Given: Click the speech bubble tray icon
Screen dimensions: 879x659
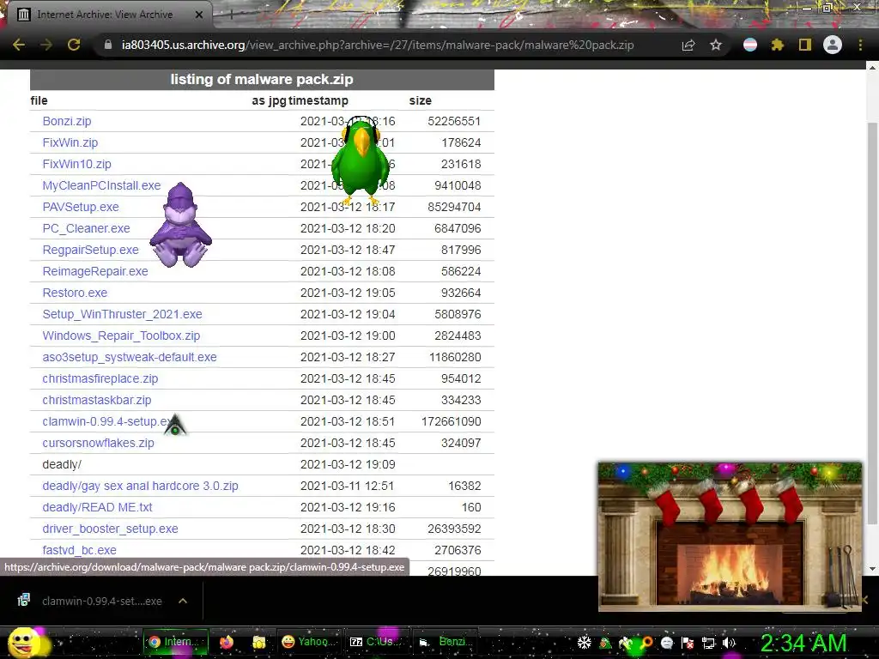Looking at the screenshot, I should [667, 643].
